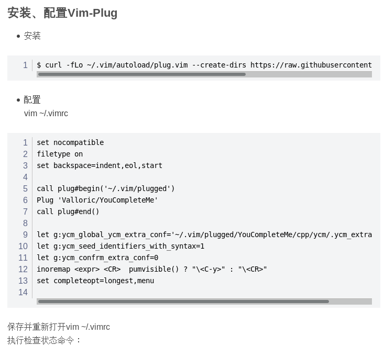The image size is (384, 346).
Task: Click the 'call plug#begin' code line
Action: [106, 188]
